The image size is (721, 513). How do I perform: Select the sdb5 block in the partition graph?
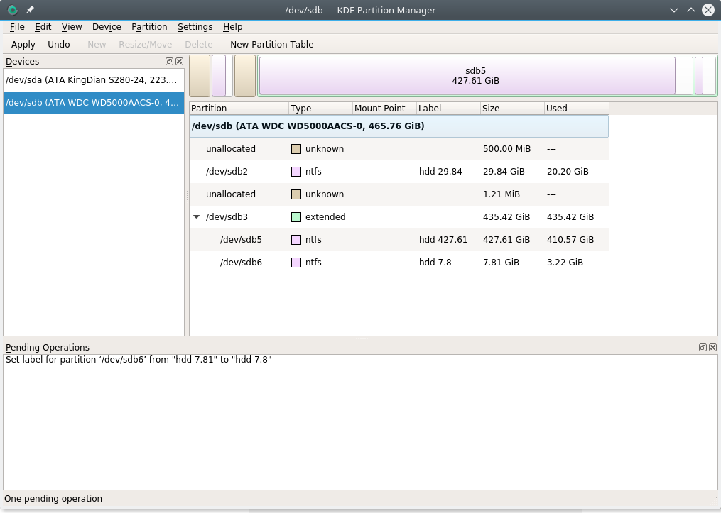[467, 76]
